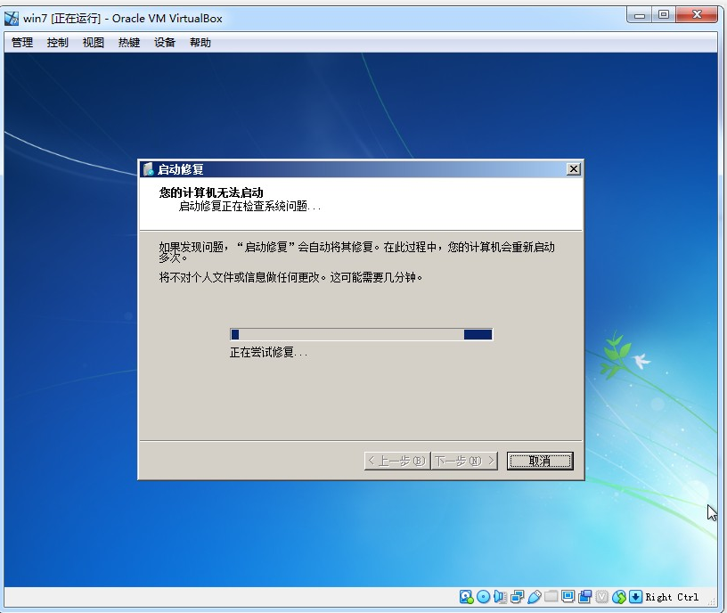The height and width of the screenshot is (613, 727).
Task: Open the 视图 menu
Action: [94, 43]
